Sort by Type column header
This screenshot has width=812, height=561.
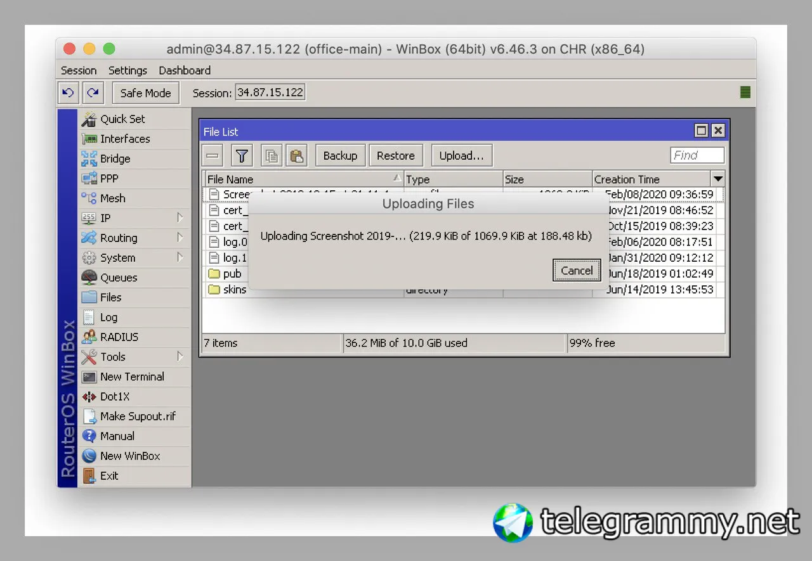[453, 179]
